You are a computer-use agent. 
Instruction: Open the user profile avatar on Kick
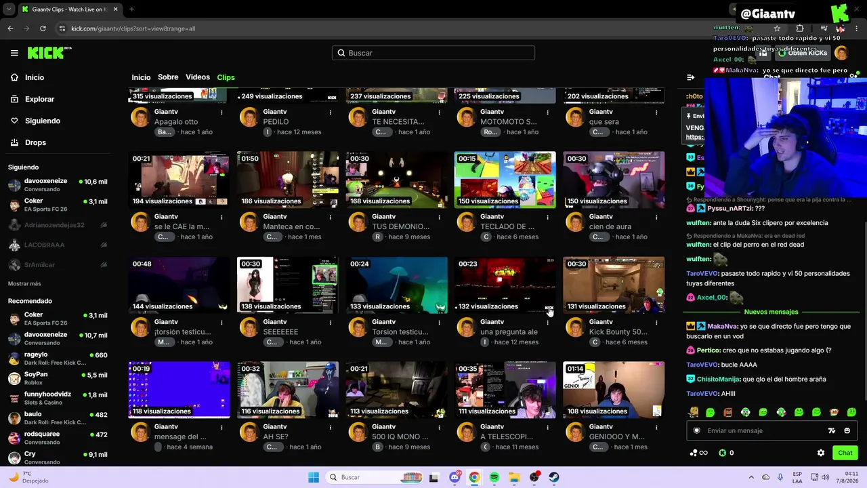841,53
